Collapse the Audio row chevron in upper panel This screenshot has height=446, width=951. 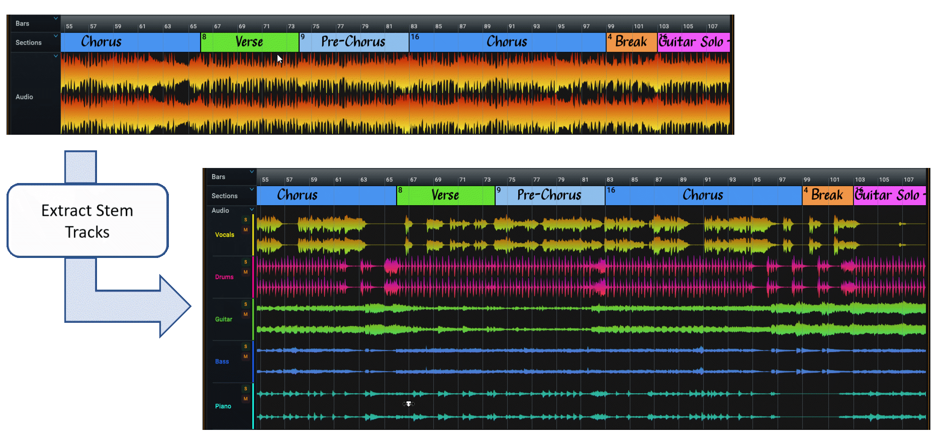point(56,56)
